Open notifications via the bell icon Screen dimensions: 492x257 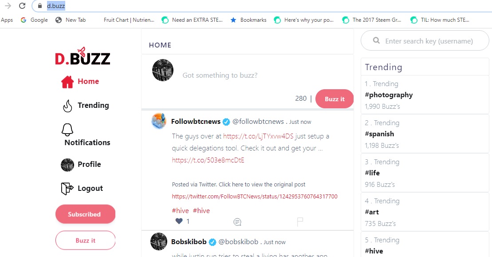67,130
